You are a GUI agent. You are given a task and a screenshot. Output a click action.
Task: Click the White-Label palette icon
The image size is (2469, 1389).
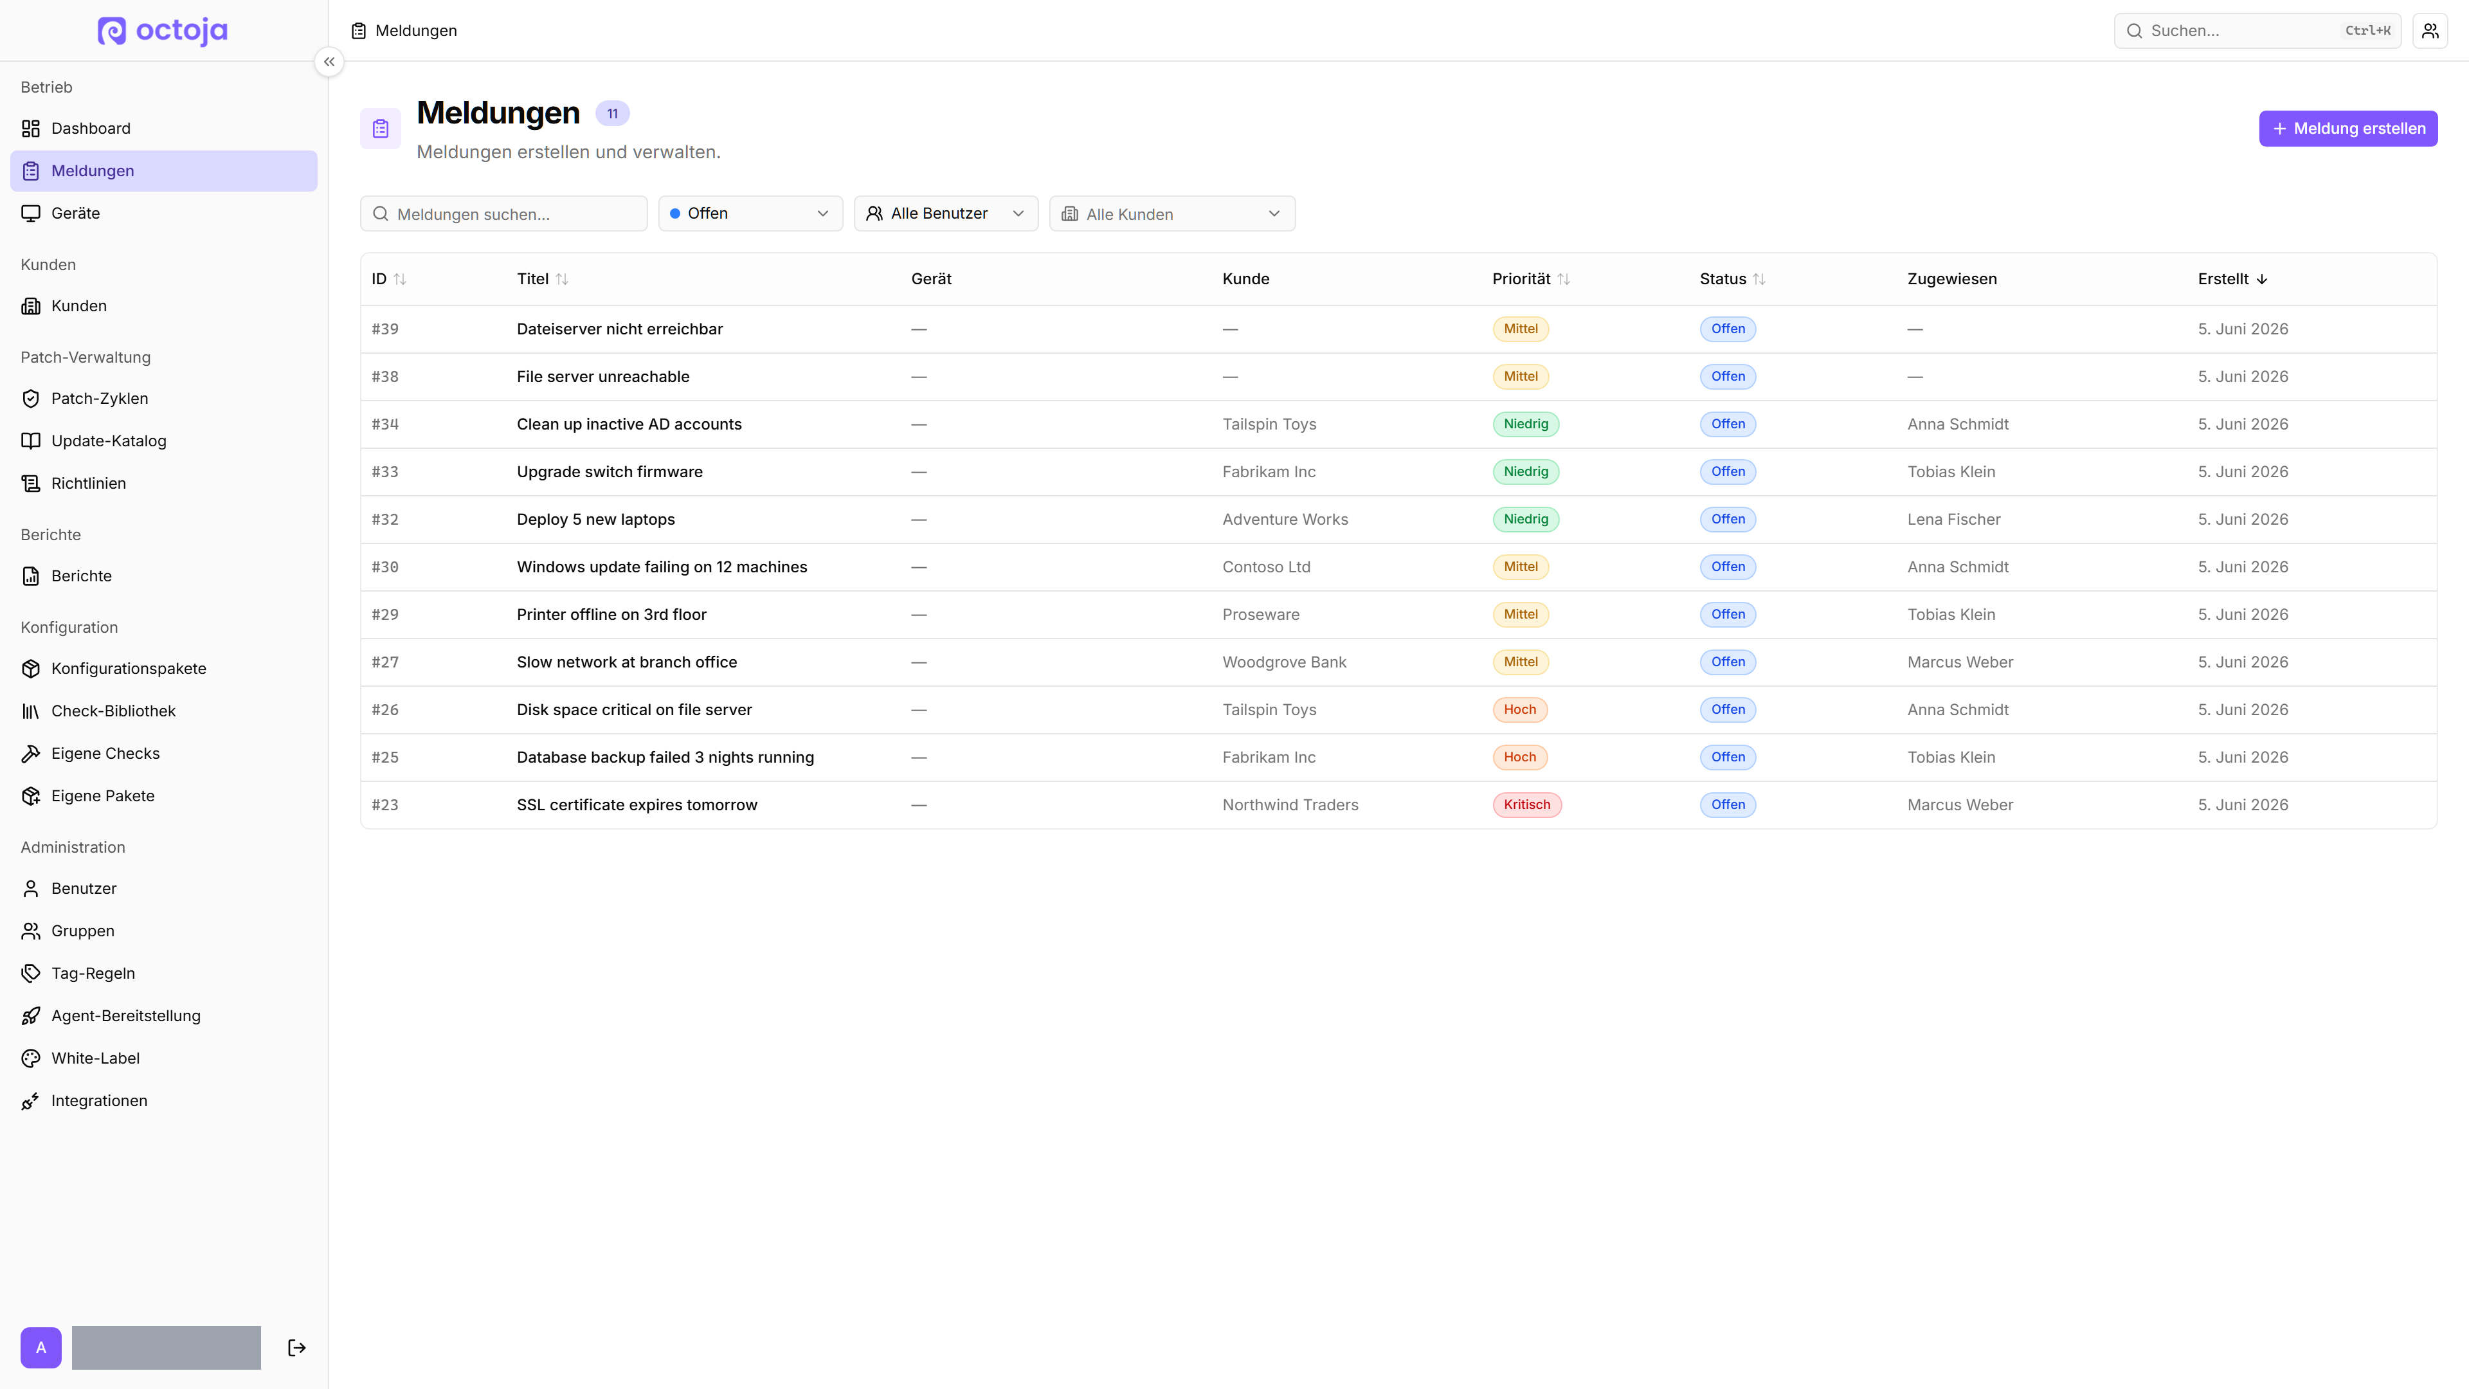[x=31, y=1058]
